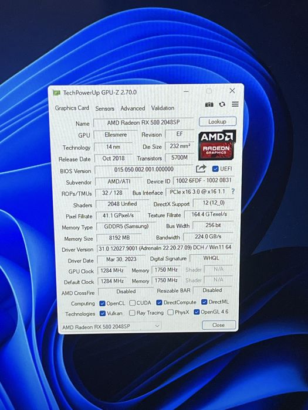308x410 pixels.
Task: Click the Pixel Fillrate value 41.1 GPixel/s
Action: 118,216
